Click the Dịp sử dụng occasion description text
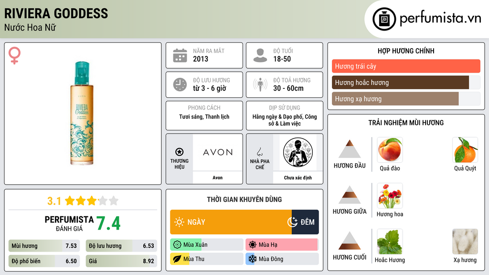Image resolution: width=489 pixels, height=275 pixels. click(x=285, y=120)
